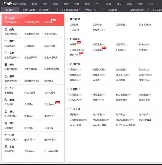Open the 债券 top menu
The width and height of the screenshot is (162, 165).
tap(45, 4)
